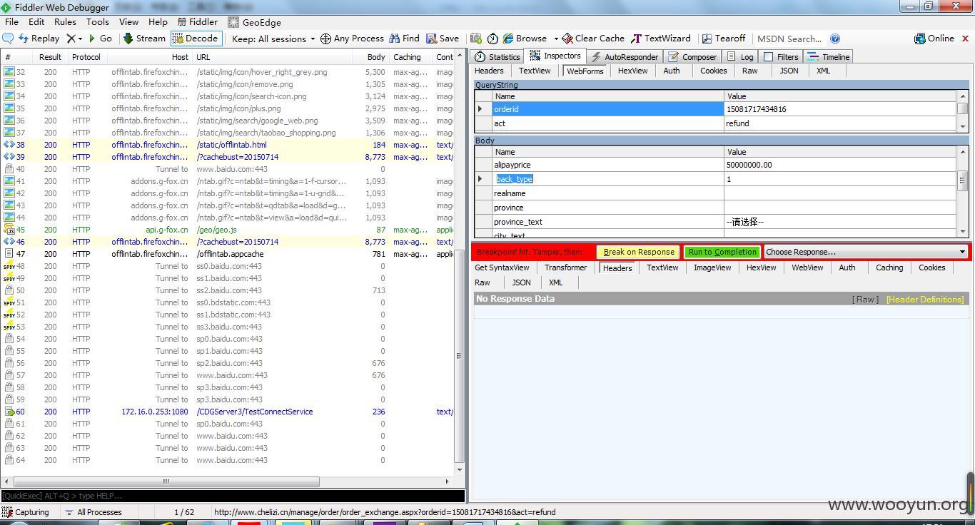Click the alipayprice value 50000000.00
975x525 pixels.
[x=840, y=165]
